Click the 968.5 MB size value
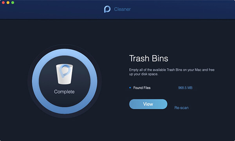The image size is (235, 141). 185,88
